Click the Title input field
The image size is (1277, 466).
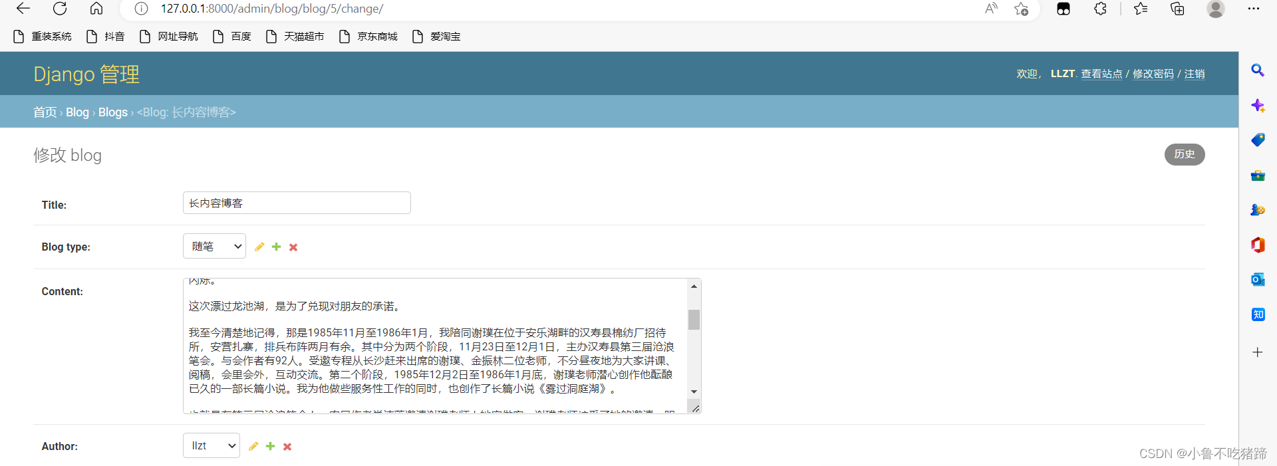click(297, 203)
